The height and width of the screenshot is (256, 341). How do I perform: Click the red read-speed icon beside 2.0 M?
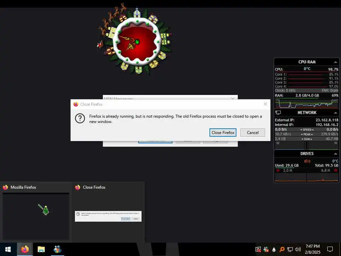[x=278, y=170]
